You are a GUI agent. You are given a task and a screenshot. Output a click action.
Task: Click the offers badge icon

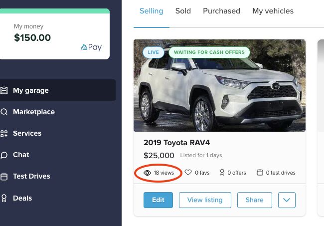(222, 173)
